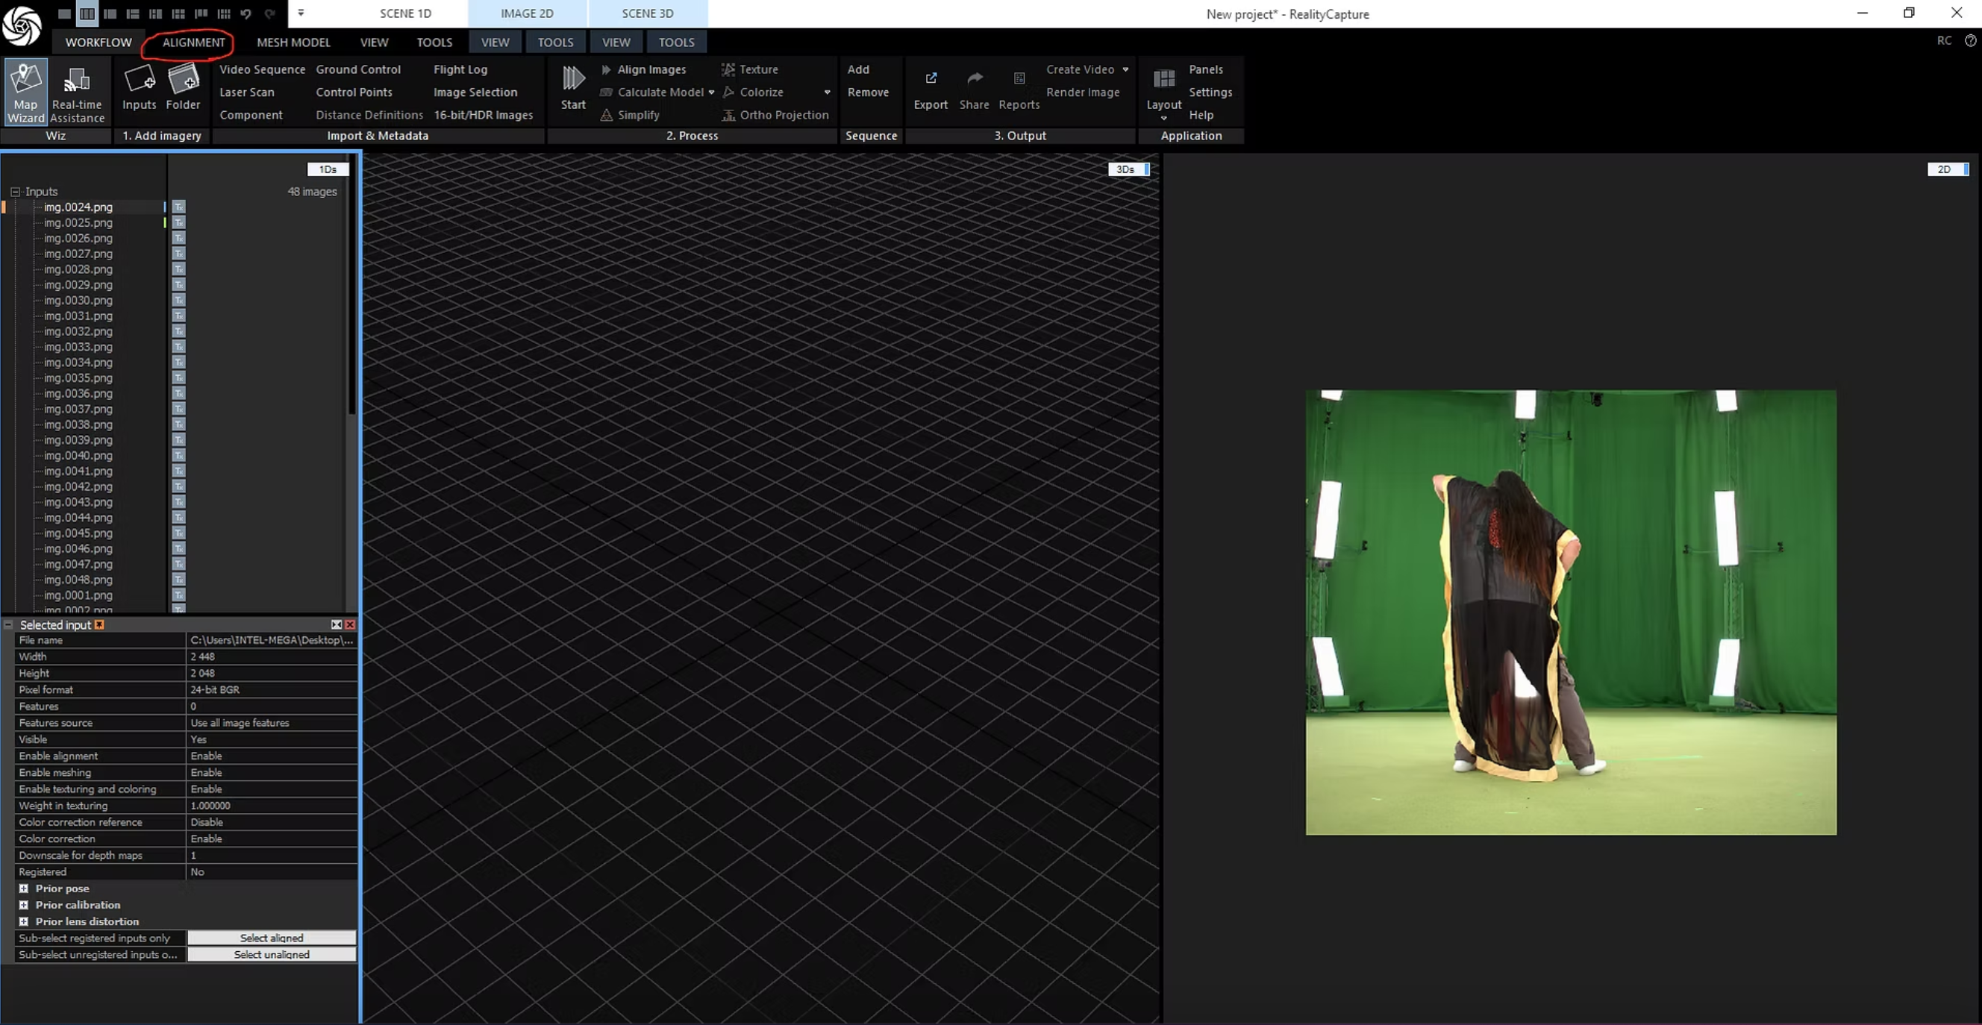Expand the Prior pose section
1982x1025 pixels.
[24, 888]
